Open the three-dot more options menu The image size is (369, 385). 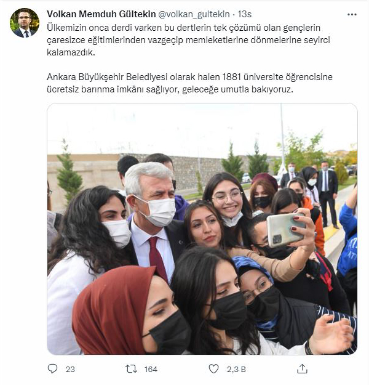(352, 15)
